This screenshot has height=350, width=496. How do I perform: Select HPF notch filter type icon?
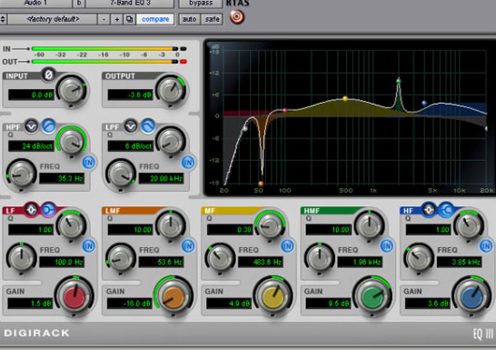(x=31, y=126)
